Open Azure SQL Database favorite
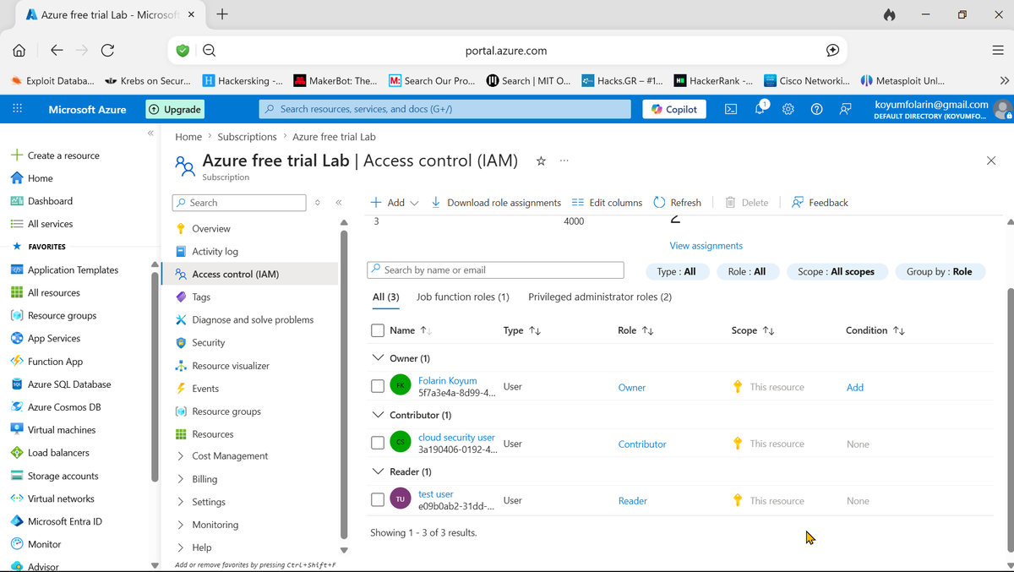1014x572 pixels. click(x=61, y=384)
